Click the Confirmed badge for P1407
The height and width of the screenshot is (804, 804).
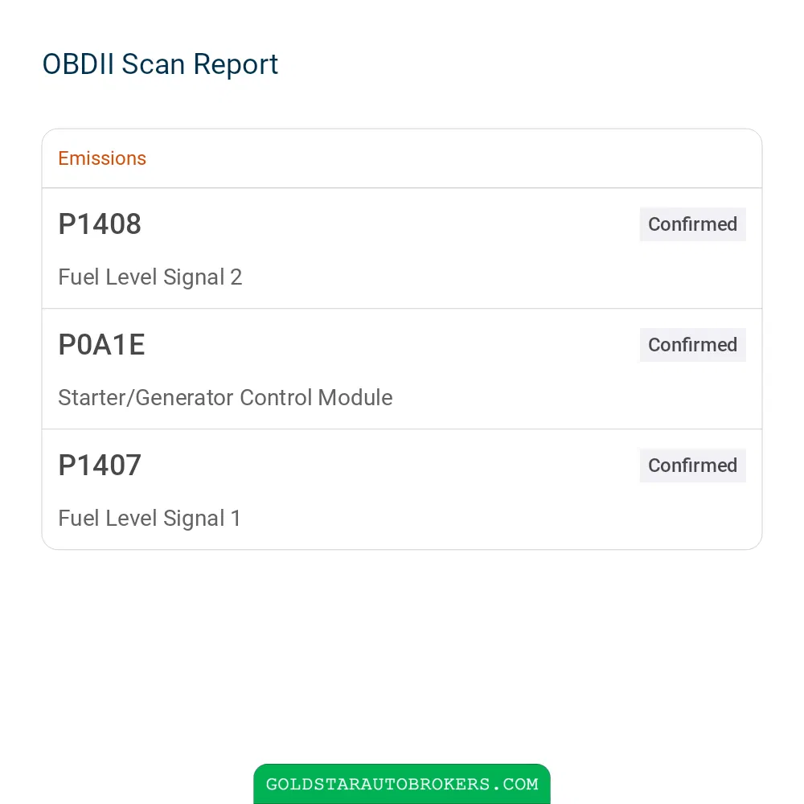(692, 465)
